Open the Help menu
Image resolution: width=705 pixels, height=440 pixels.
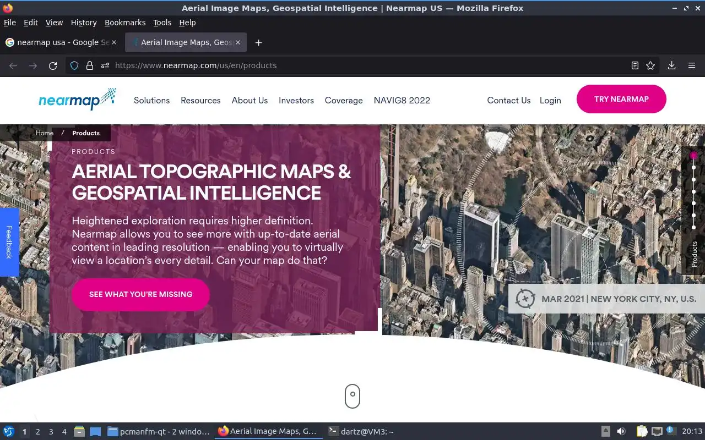(x=187, y=23)
